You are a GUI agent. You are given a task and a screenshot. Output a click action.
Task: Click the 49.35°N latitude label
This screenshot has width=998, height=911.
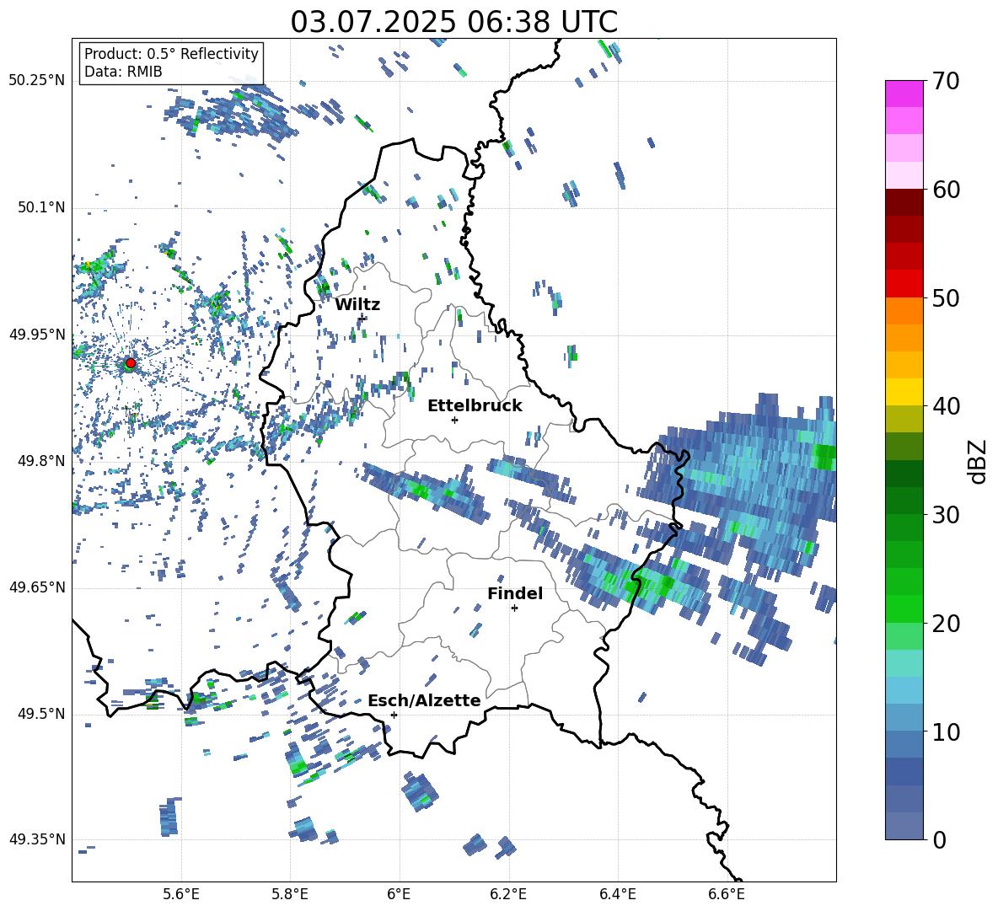(x=37, y=839)
